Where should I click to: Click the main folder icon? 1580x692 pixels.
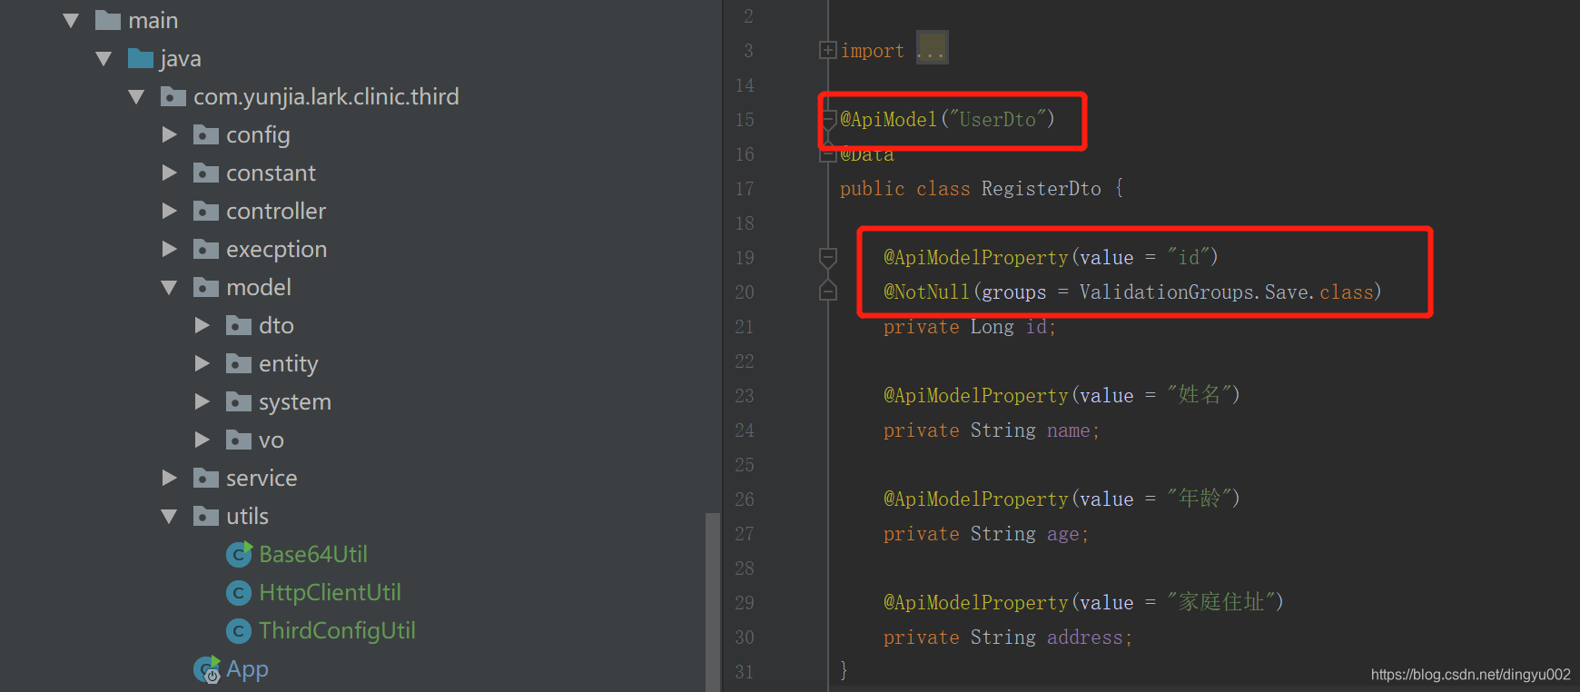tap(108, 20)
